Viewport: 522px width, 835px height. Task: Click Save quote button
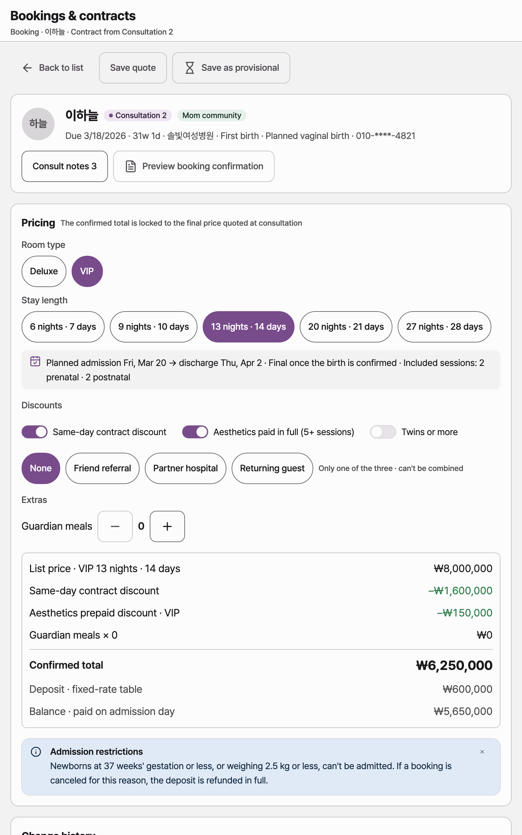[133, 68]
